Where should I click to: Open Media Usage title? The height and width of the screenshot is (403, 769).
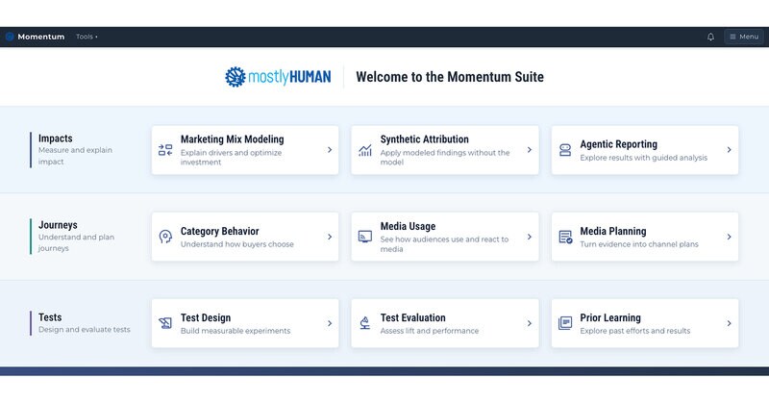(x=408, y=226)
